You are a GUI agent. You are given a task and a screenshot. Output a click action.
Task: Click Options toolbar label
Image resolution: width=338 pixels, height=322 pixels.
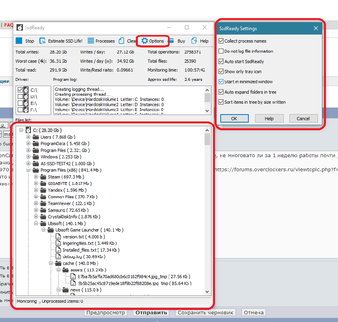[156, 41]
